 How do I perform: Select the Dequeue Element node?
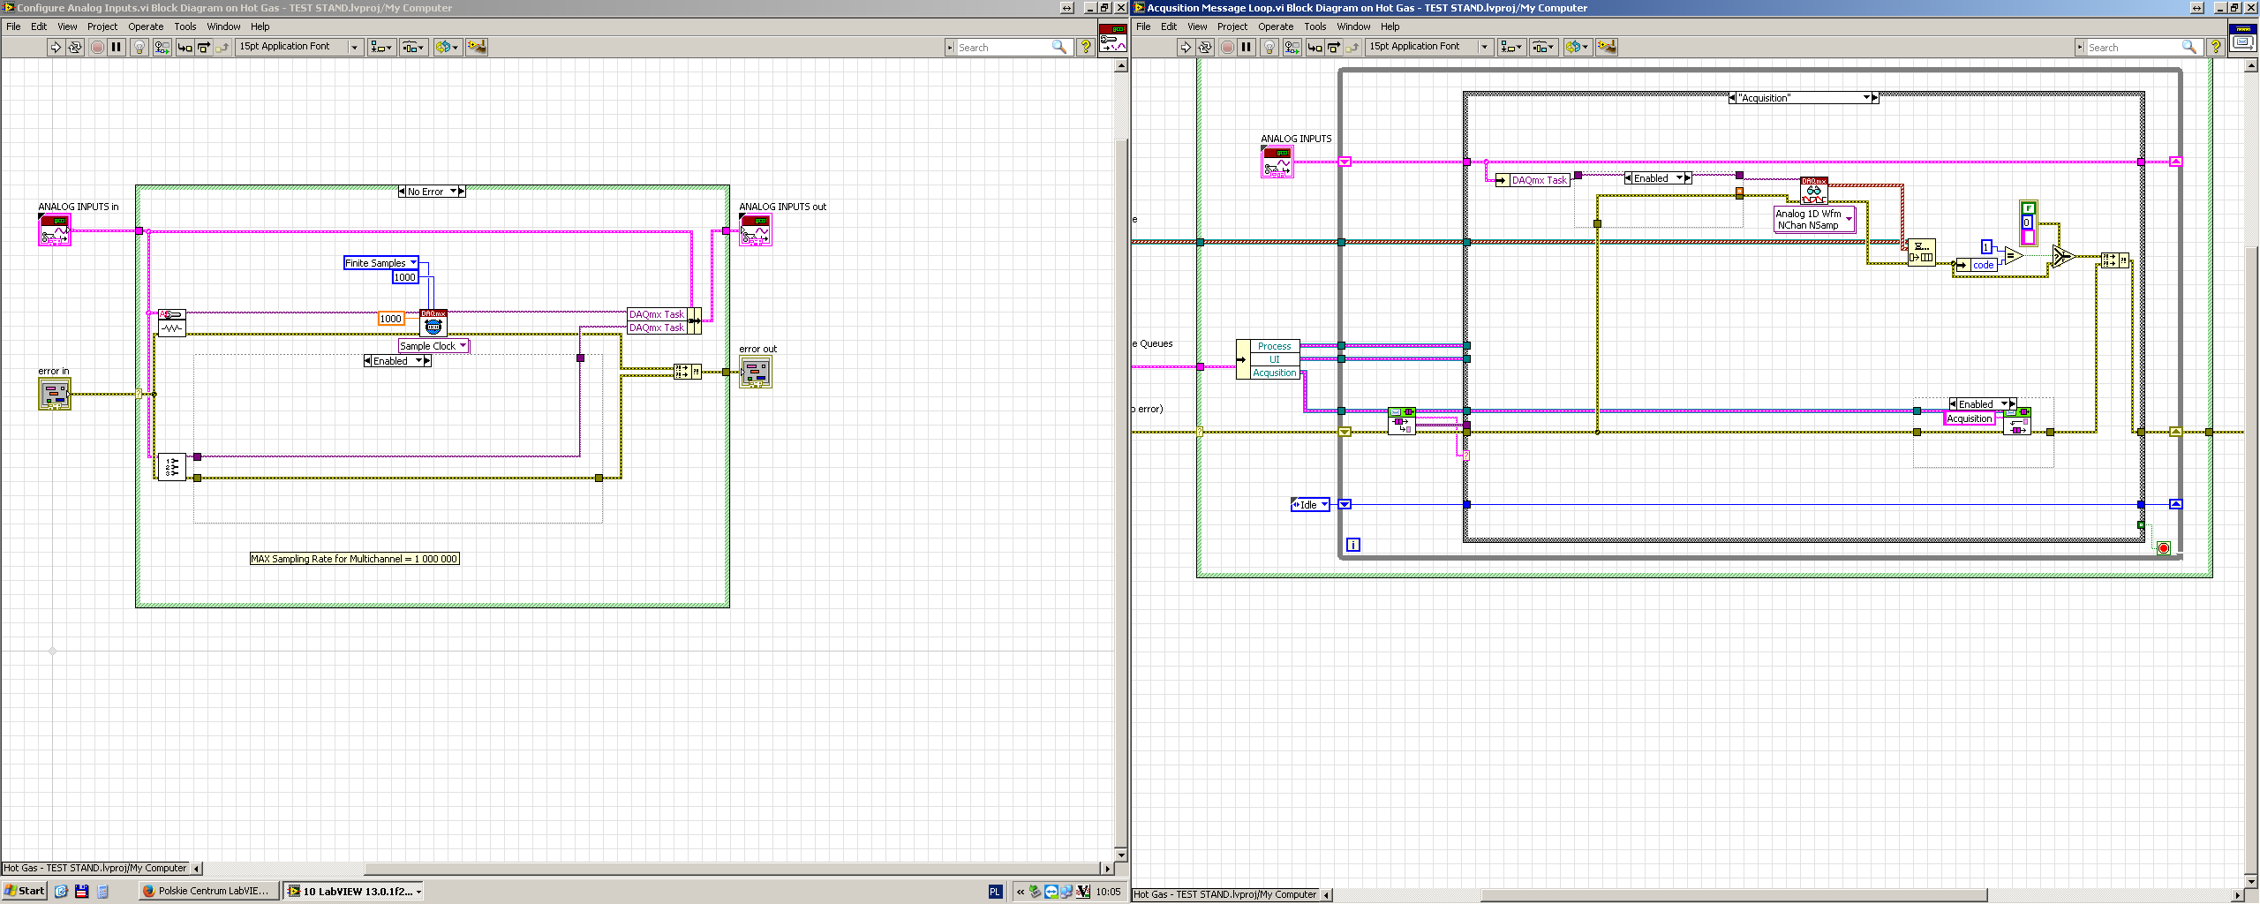click(x=1401, y=420)
